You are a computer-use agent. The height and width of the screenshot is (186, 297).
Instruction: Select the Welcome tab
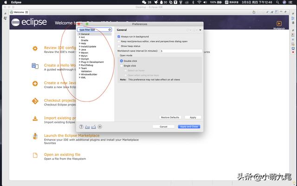click(19, 12)
